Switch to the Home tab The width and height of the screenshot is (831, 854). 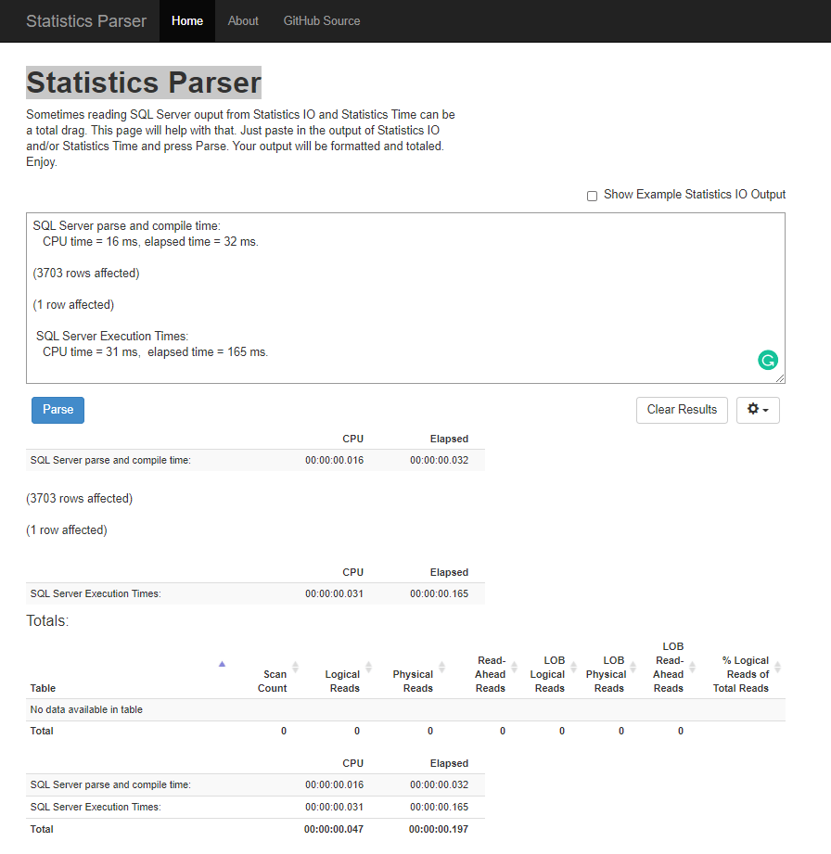coord(186,20)
